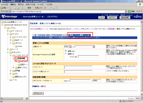Screen dimensions: 143x103
Task: Select the second Portalworks radio option
Action: pyautogui.click(x=66, y=54)
